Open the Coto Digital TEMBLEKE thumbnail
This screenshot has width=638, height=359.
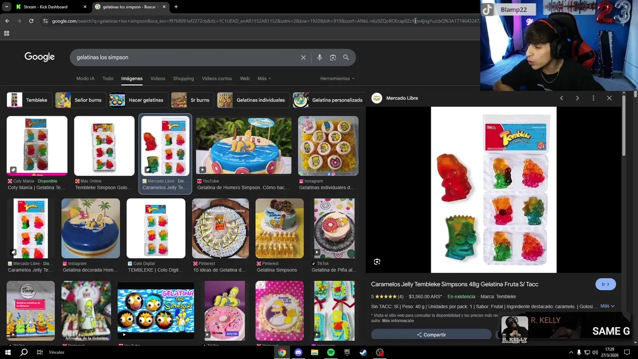click(x=156, y=228)
